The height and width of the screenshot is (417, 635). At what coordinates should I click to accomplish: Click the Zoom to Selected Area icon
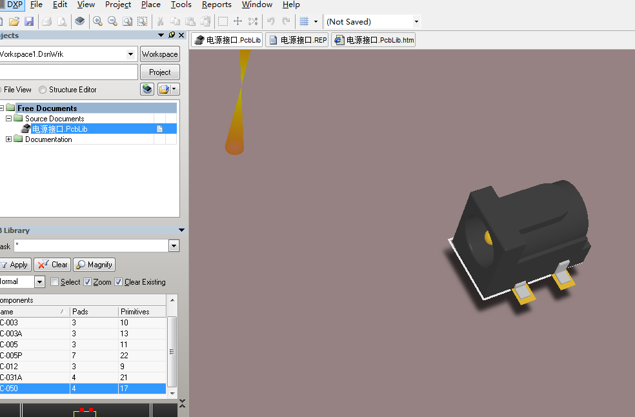click(x=143, y=21)
